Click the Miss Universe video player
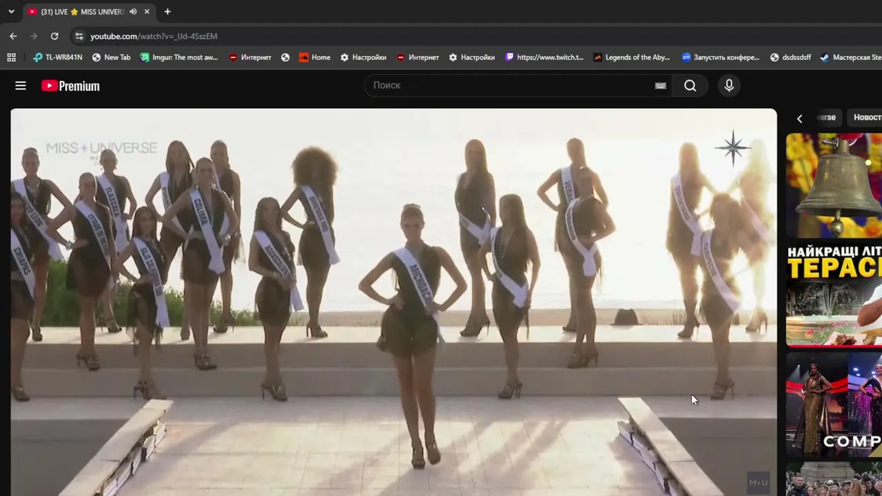Viewport: 882px width, 496px height. tap(393, 302)
